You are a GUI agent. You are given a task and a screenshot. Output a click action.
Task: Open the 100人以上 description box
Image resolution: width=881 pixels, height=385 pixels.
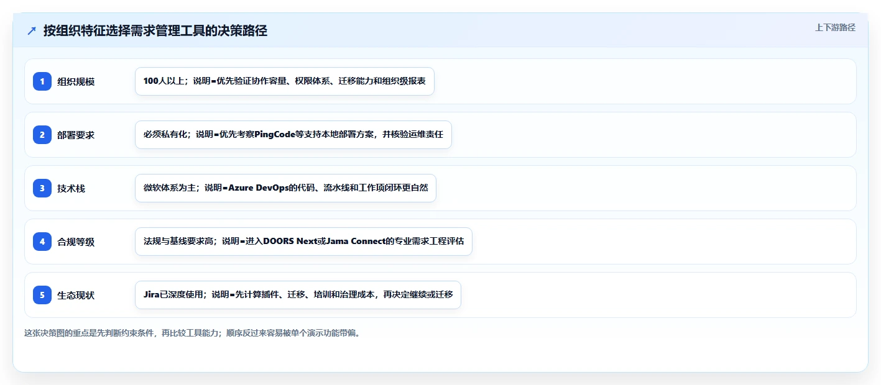[x=284, y=81]
